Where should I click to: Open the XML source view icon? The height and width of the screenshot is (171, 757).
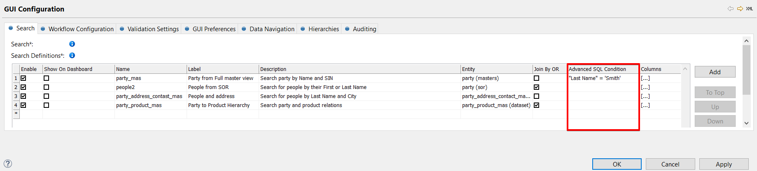point(750,9)
